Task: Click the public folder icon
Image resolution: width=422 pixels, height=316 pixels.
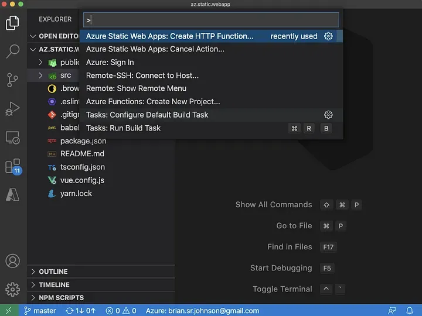Action: [52, 63]
